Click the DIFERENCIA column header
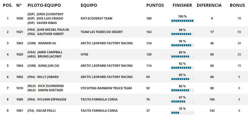The width and height of the screenshot is (248, 115). (209, 5)
